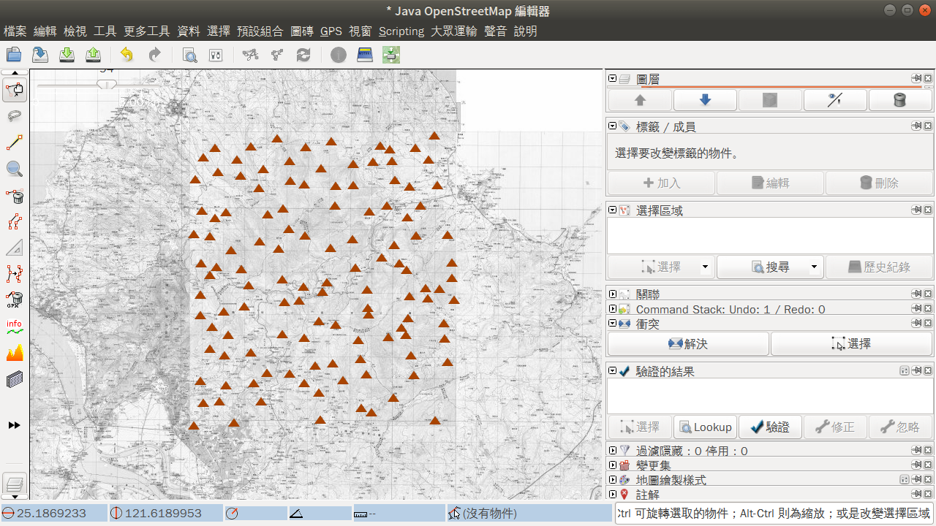
Task: Open the Preferences sliders icon
Action: [216, 55]
